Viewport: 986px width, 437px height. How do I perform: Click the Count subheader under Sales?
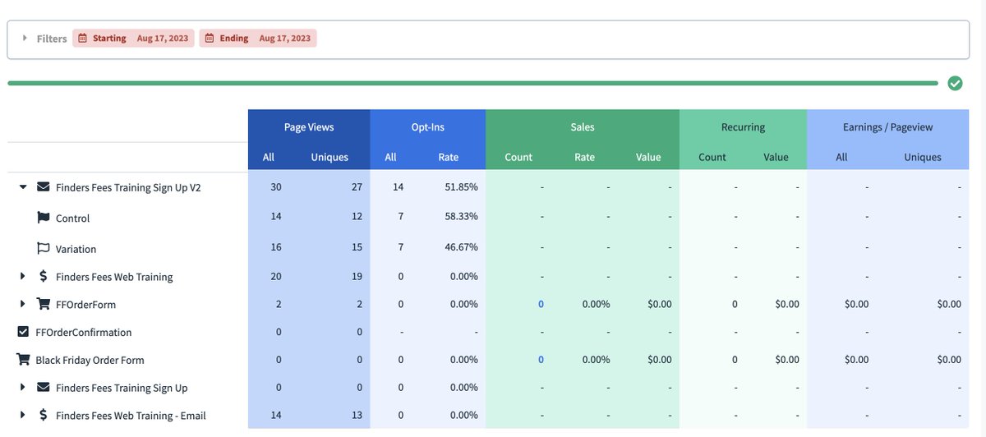518,157
